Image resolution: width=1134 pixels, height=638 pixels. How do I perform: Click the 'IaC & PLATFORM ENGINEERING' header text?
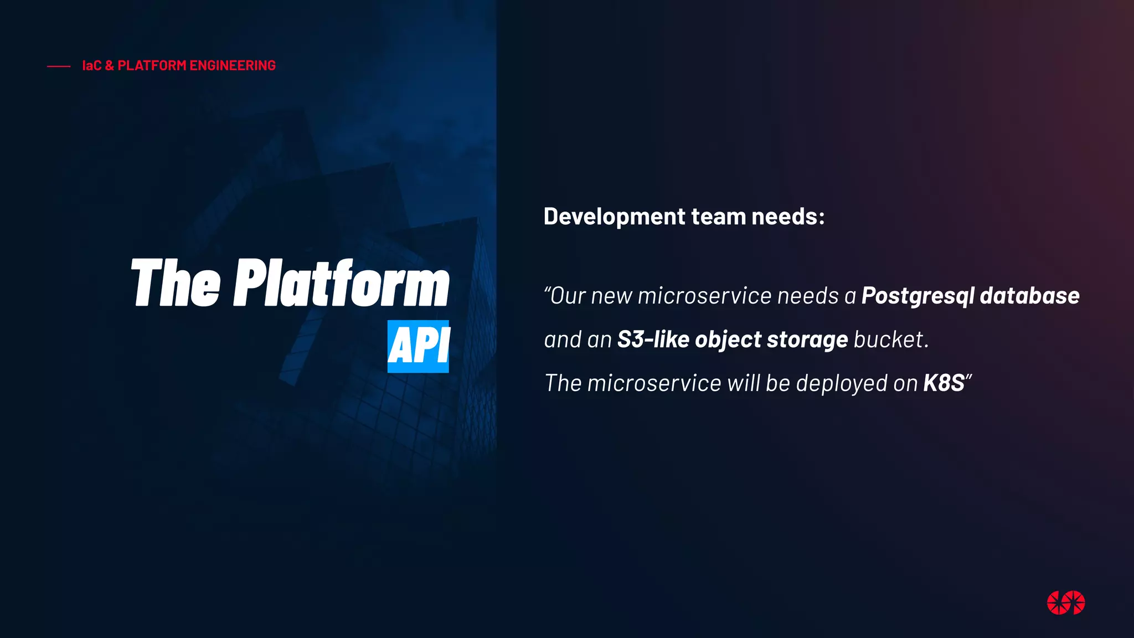tap(179, 65)
